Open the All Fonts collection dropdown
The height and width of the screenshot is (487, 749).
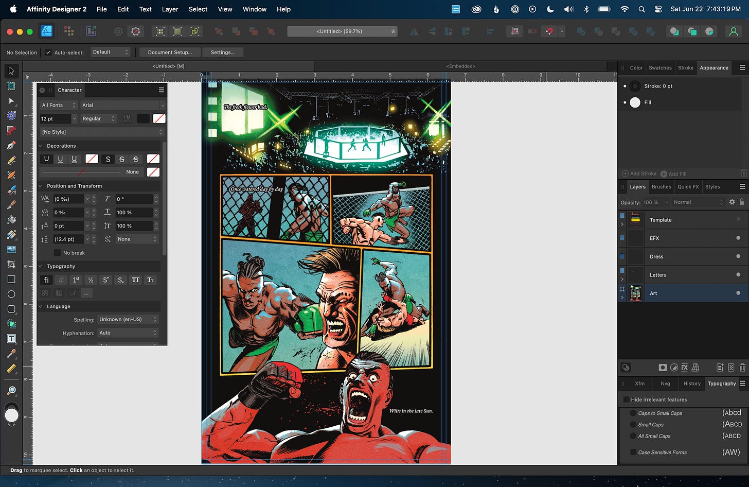59,105
